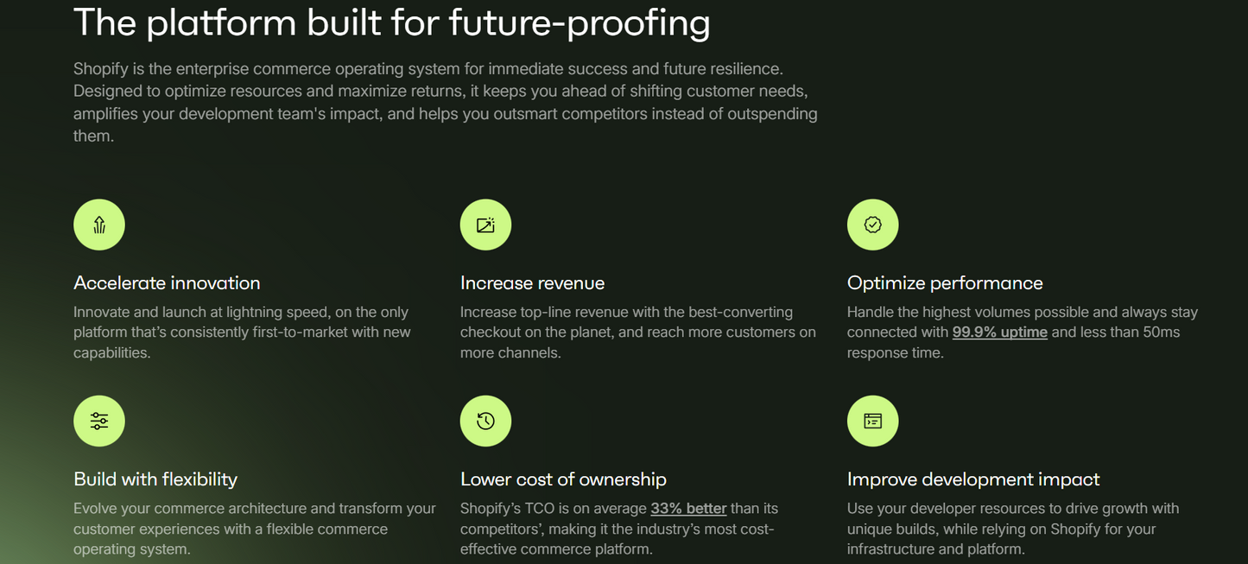Open the 99.9% uptime link
Viewport: 1248px width, 564px height.
(999, 333)
